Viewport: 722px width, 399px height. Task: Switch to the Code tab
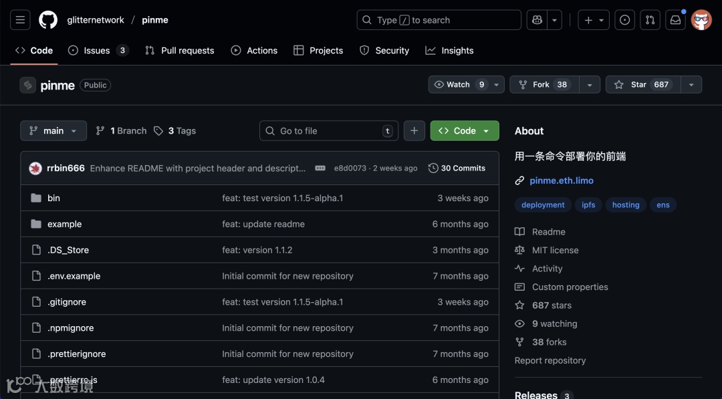(34, 51)
